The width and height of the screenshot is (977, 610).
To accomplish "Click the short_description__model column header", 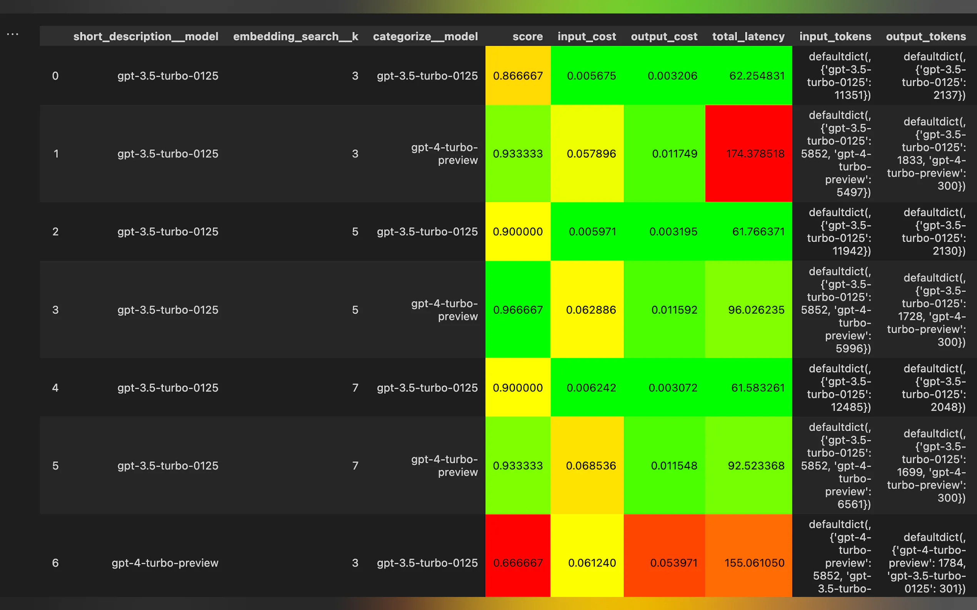I will 145,36.
